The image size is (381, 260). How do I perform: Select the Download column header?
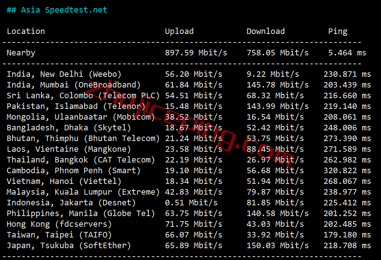point(265,31)
